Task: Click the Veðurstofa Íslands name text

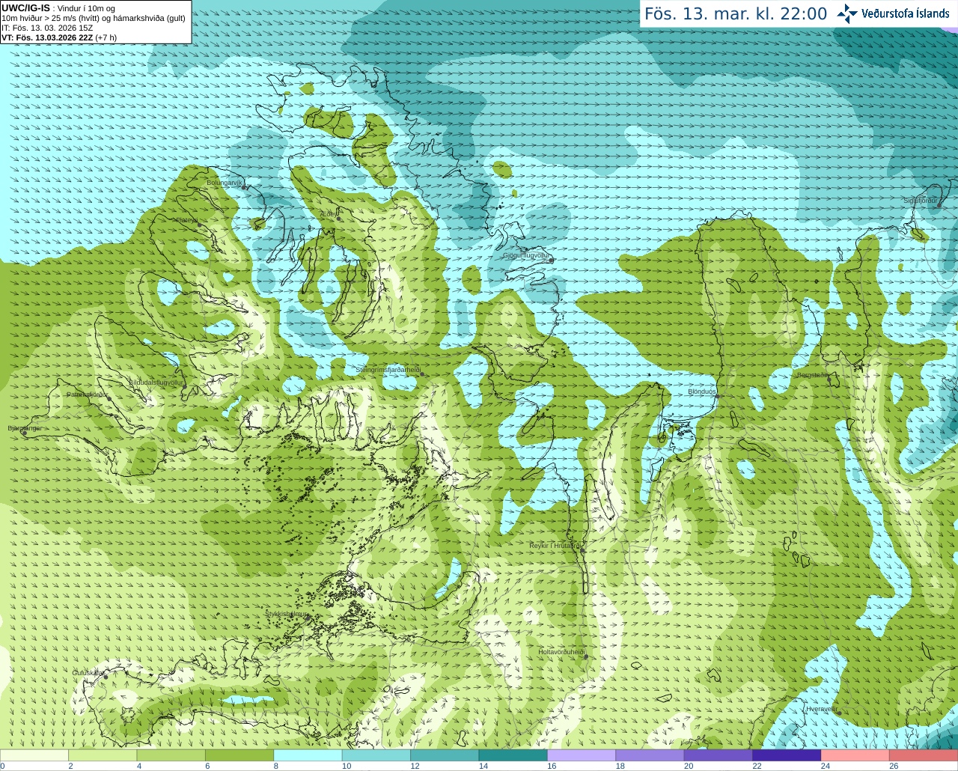Action: [906, 13]
